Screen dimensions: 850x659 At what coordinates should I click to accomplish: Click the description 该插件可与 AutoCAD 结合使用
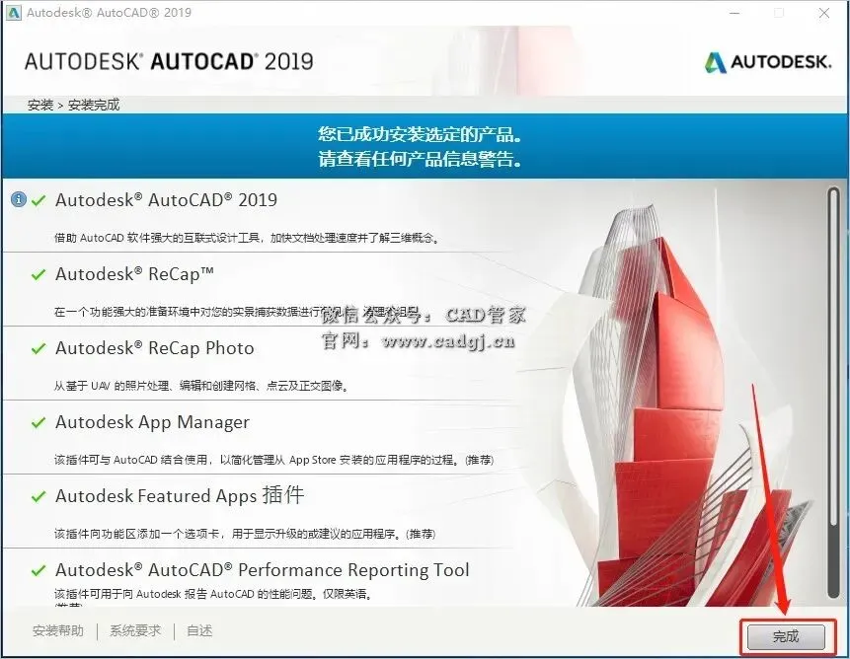pos(273,460)
